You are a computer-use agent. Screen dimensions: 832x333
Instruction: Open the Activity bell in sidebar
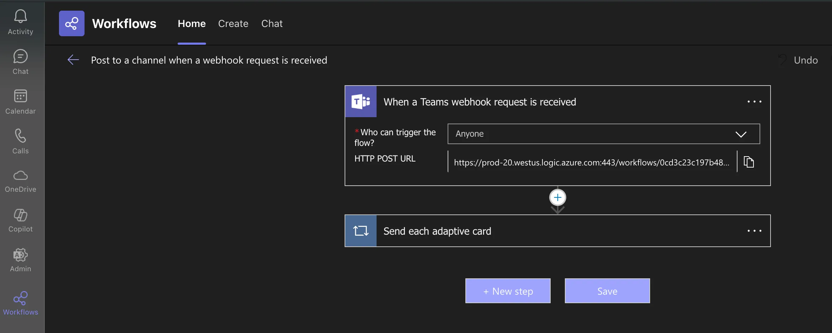click(x=21, y=22)
